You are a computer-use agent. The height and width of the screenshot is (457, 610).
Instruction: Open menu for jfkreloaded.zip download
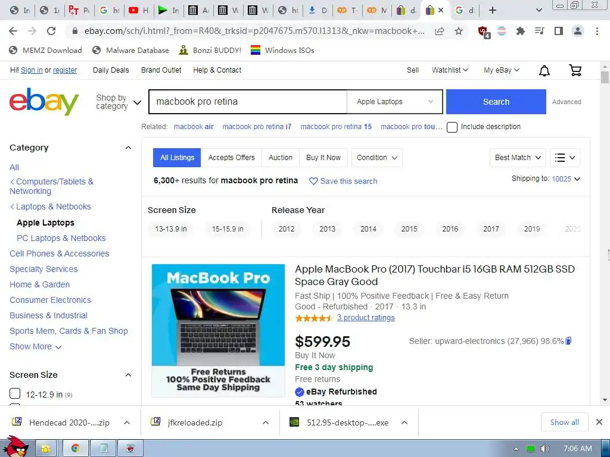click(x=266, y=422)
